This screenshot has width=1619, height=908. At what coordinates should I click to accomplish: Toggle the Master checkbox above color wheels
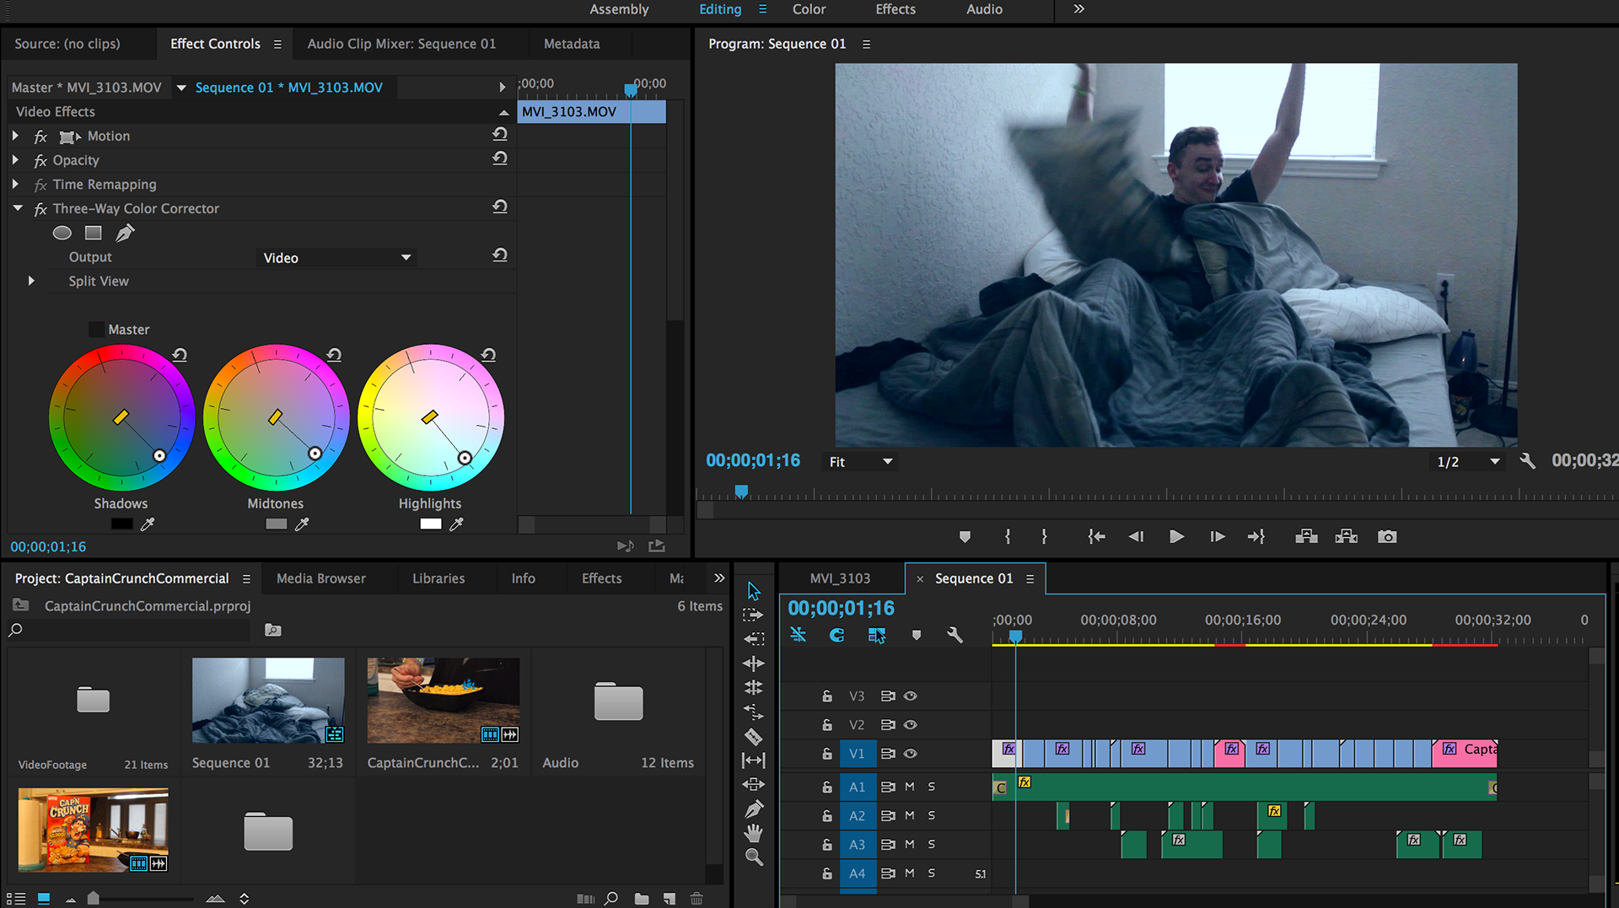97,330
